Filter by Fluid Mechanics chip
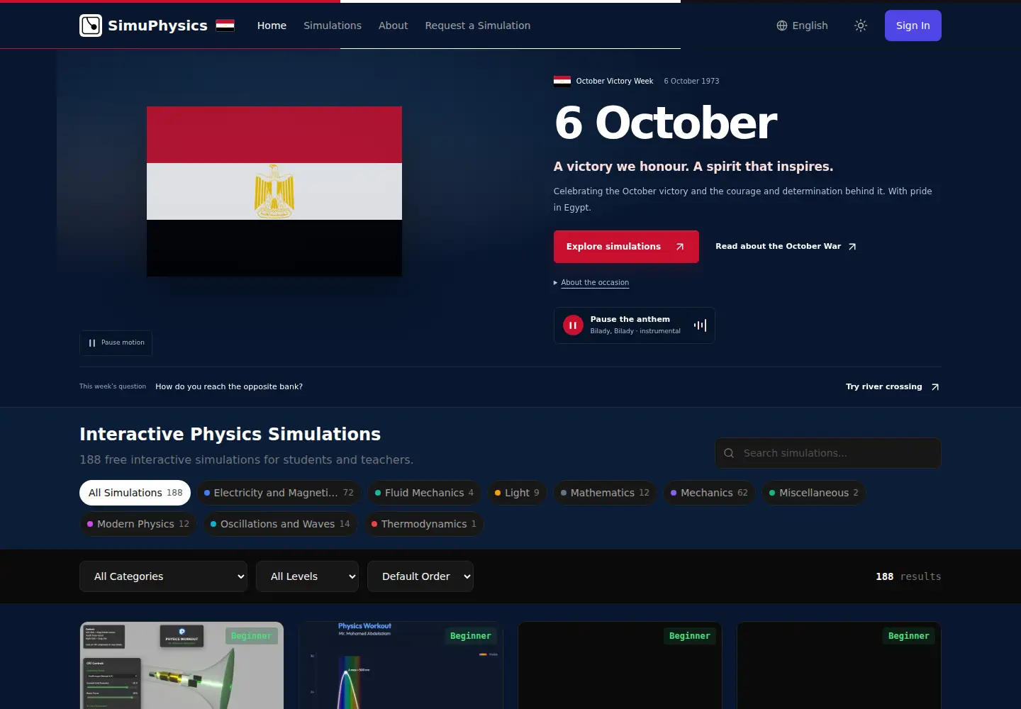Screen dimensions: 1021x709 coord(424,493)
